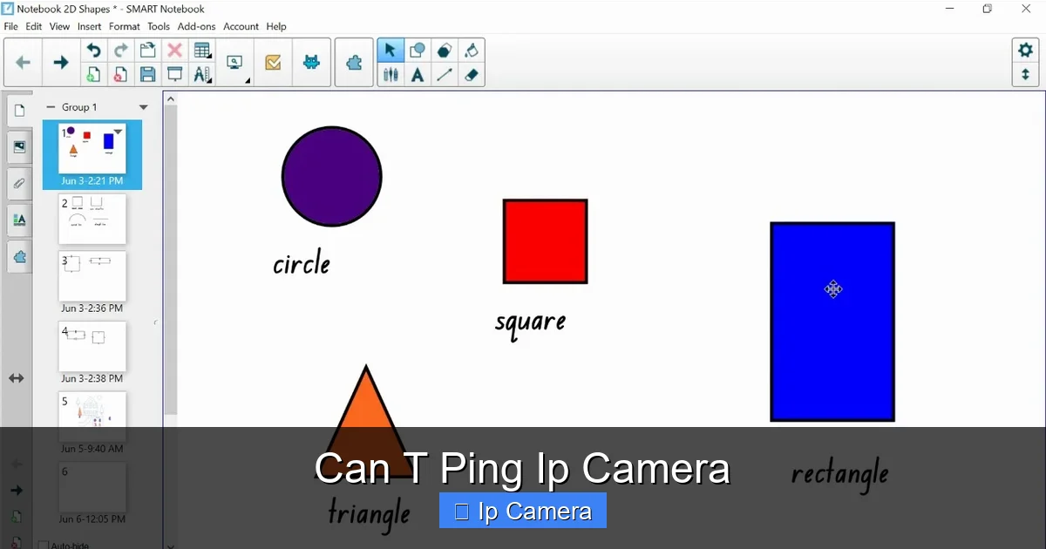Choose the Select arrow tool
This screenshot has height=549, width=1046.
click(x=390, y=51)
